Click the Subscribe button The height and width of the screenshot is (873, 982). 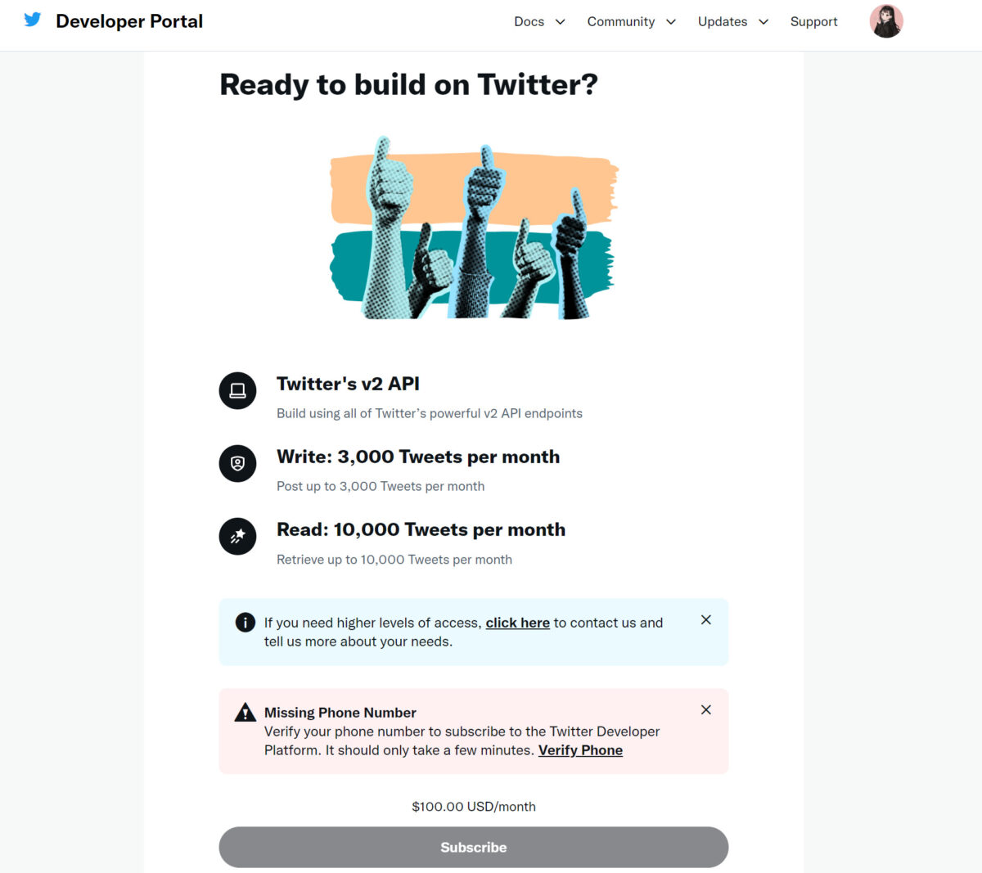click(474, 847)
